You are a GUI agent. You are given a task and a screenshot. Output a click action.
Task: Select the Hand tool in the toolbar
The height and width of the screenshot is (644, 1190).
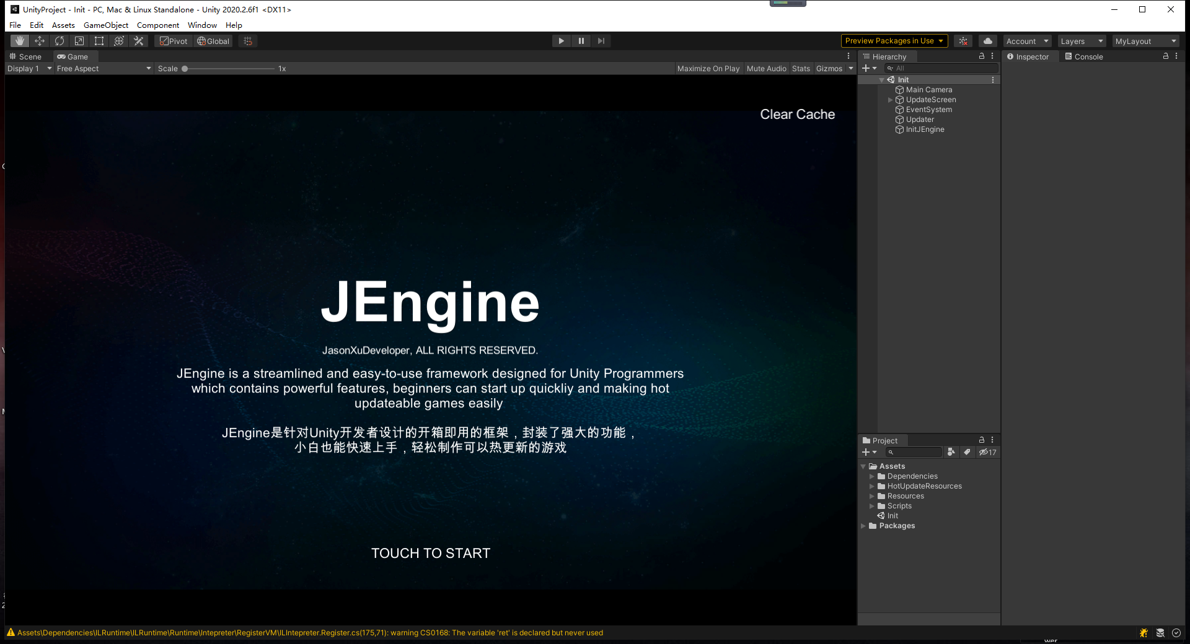[x=19, y=40]
